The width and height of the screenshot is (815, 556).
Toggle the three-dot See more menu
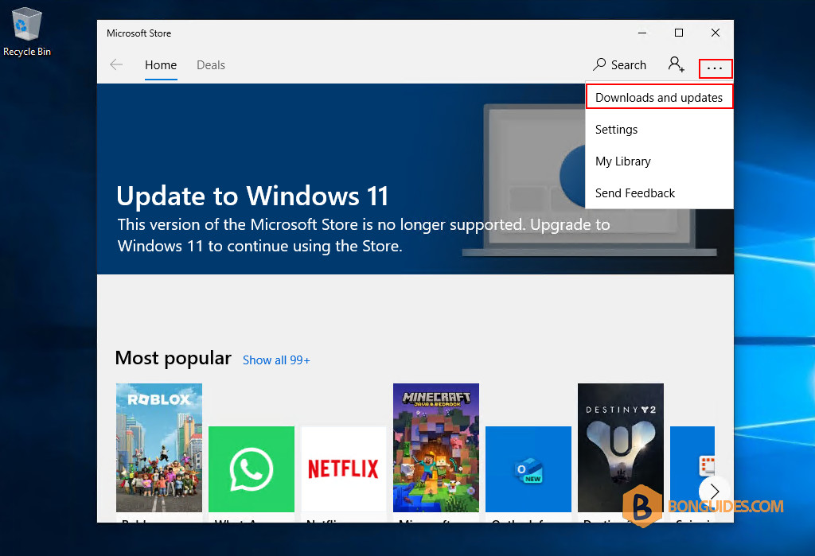(716, 68)
